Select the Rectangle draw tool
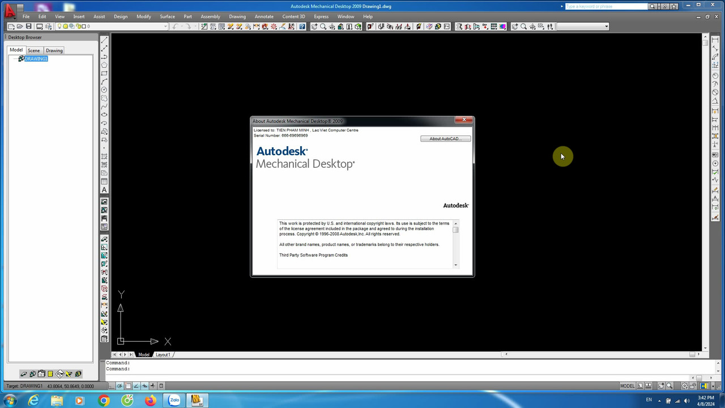Viewport: 725px width, 408px height. [104, 74]
